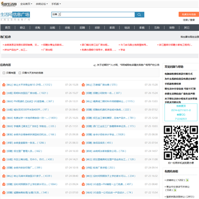Click the phone number 0574-62711611-0

pyautogui.click(x=181, y=111)
